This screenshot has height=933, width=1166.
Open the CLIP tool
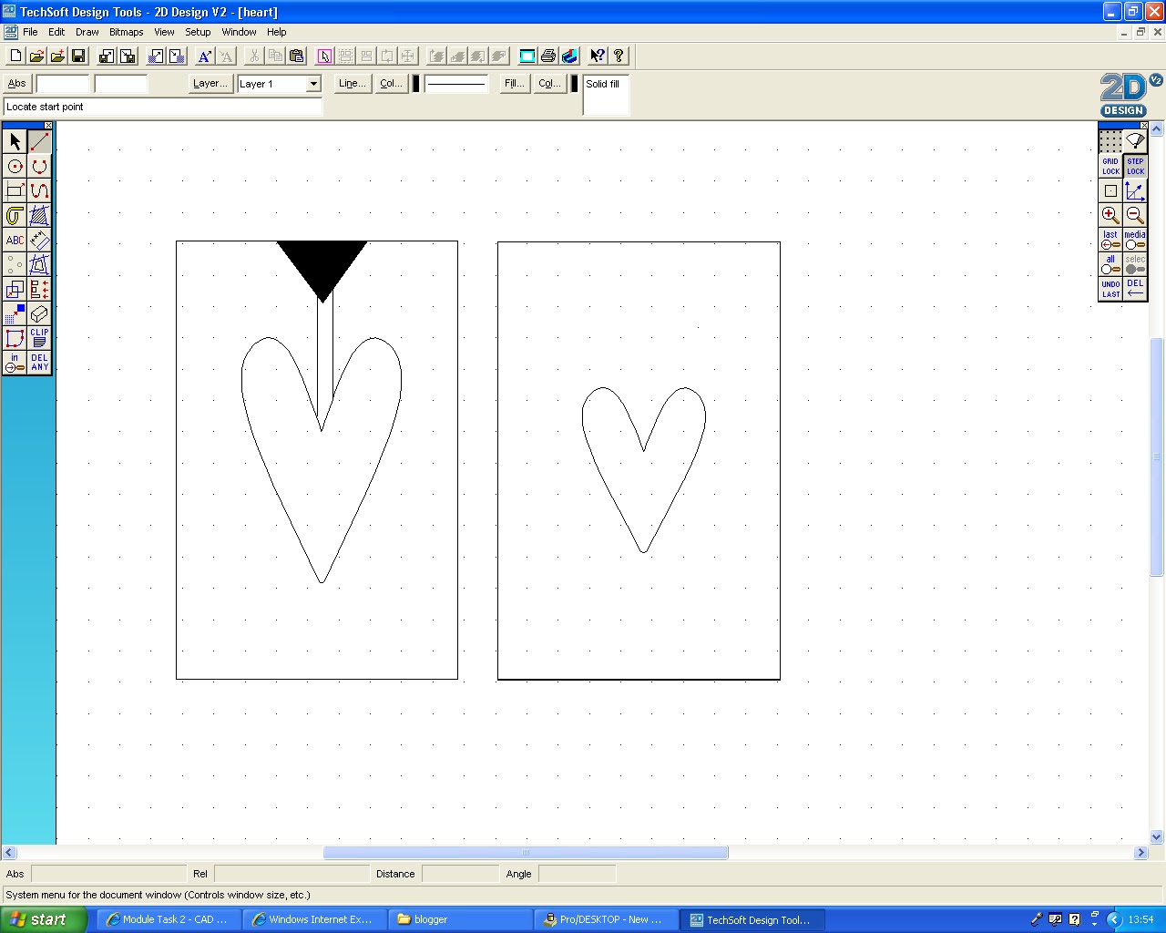point(38,337)
